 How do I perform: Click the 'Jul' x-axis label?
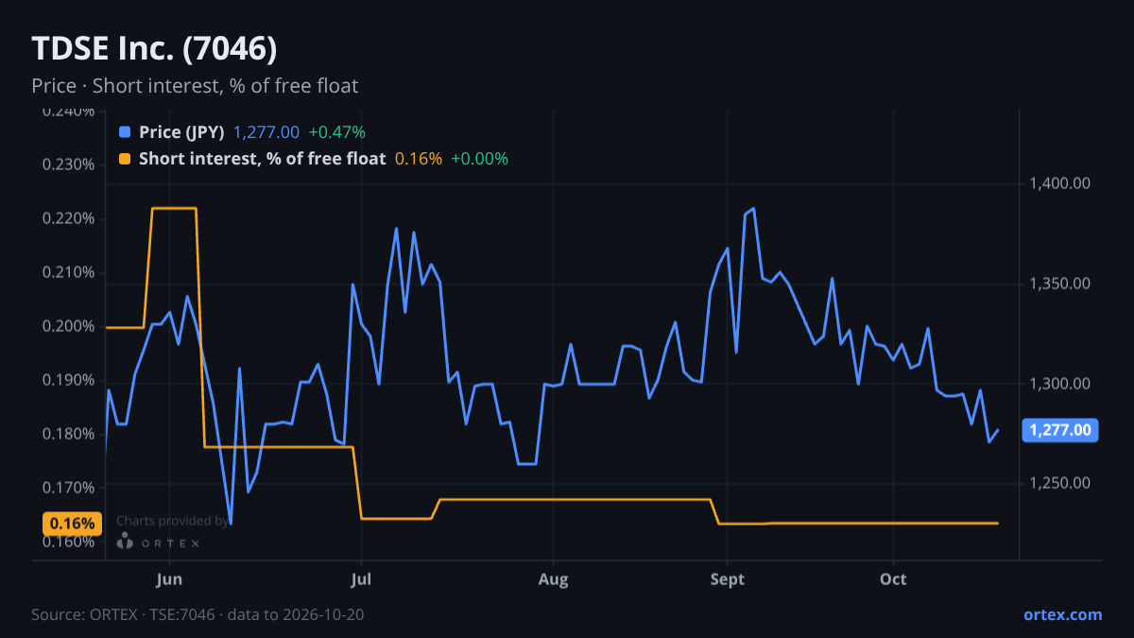tap(361, 578)
